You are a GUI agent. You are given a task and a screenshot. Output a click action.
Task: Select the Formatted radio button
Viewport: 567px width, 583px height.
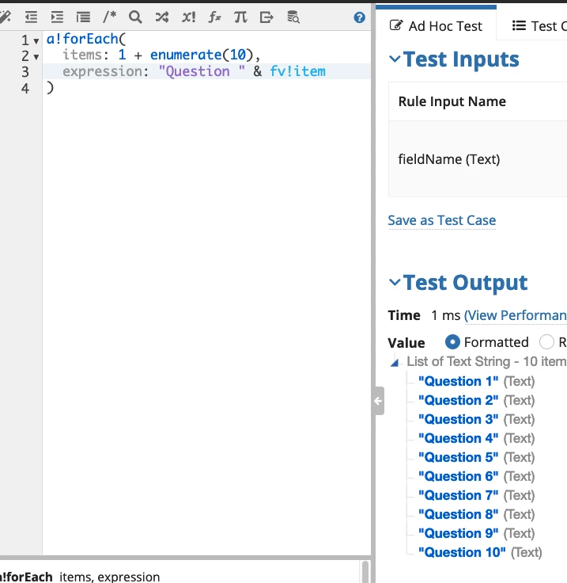452,342
